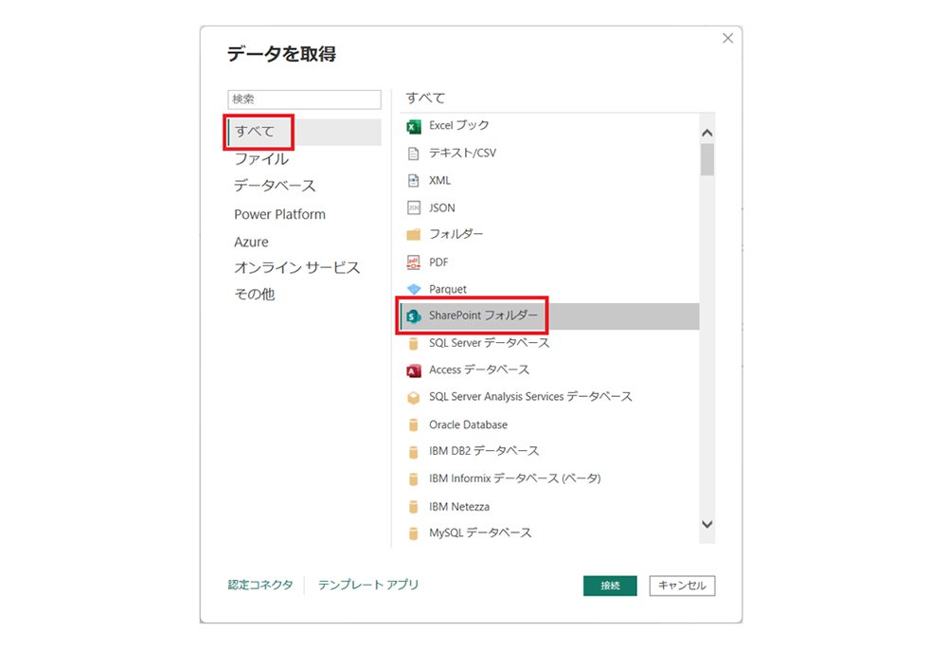Click the キャンセル button

pyautogui.click(x=683, y=586)
